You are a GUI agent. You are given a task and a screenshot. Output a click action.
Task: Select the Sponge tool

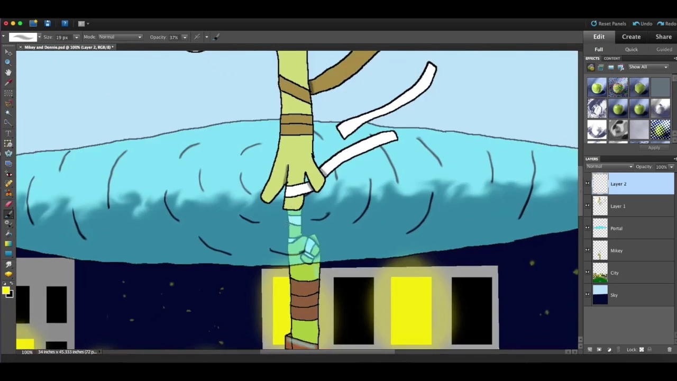(8, 274)
